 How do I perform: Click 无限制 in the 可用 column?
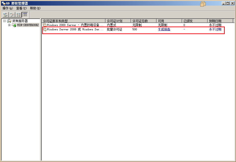pyautogui.click(x=162, y=25)
